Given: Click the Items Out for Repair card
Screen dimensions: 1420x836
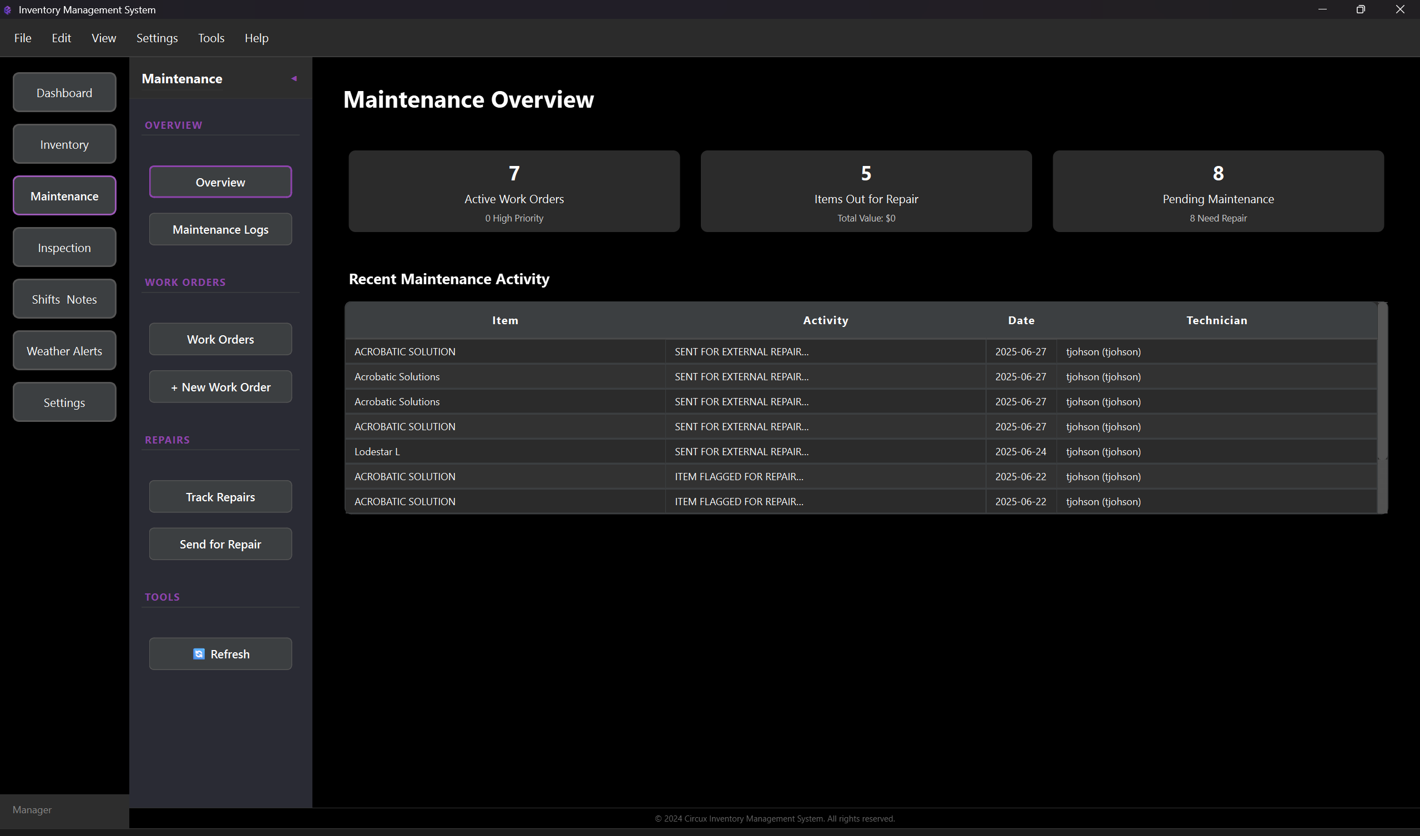Looking at the screenshot, I should coord(866,191).
